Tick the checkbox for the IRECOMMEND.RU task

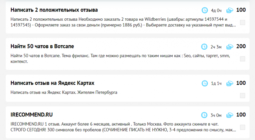(243, 127)
